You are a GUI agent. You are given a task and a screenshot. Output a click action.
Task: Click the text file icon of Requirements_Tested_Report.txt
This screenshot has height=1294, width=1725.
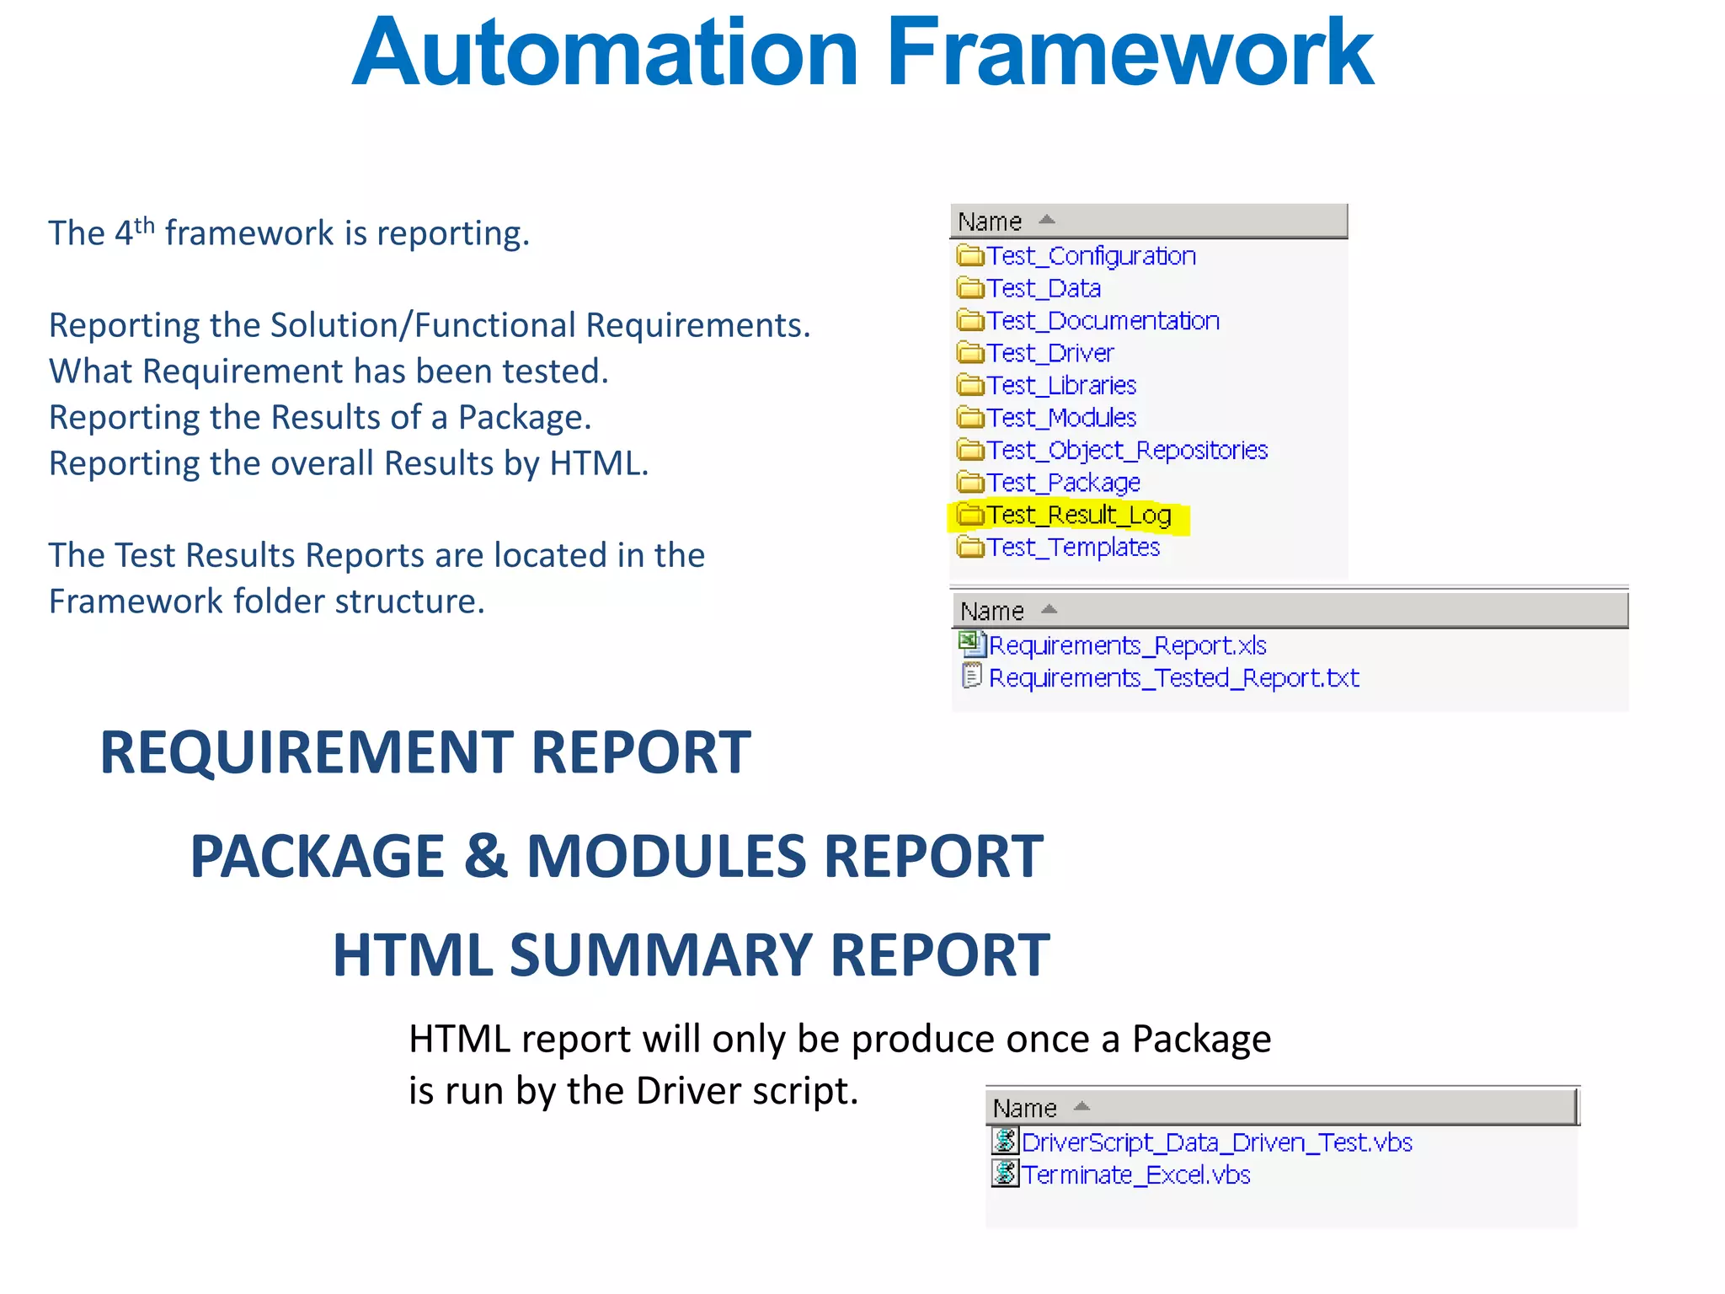click(x=972, y=676)
